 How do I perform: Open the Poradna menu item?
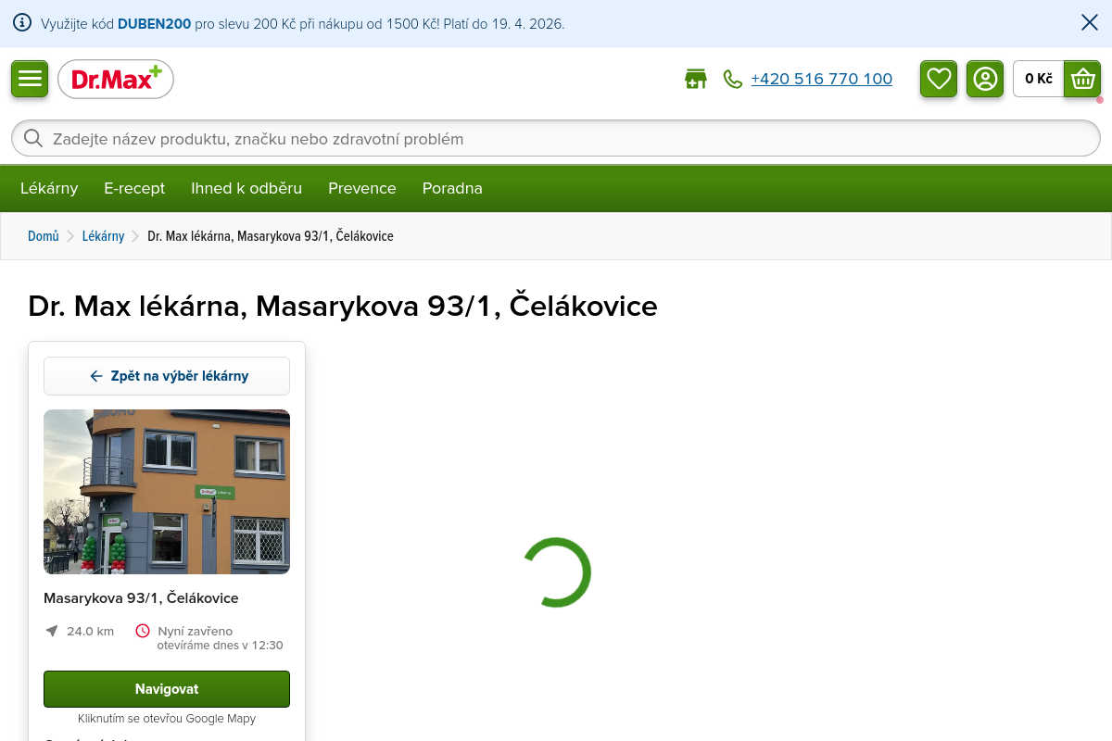point(452,188)
